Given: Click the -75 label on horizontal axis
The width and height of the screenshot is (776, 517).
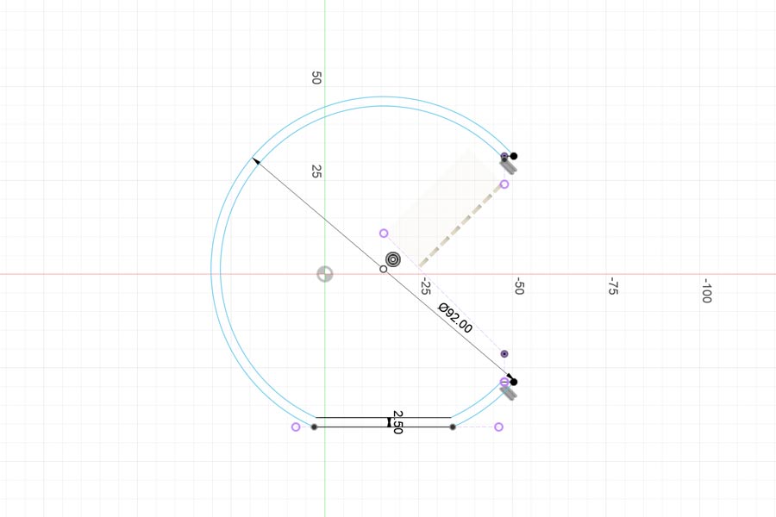Looking at the screenshot, I should coord(613,286).
